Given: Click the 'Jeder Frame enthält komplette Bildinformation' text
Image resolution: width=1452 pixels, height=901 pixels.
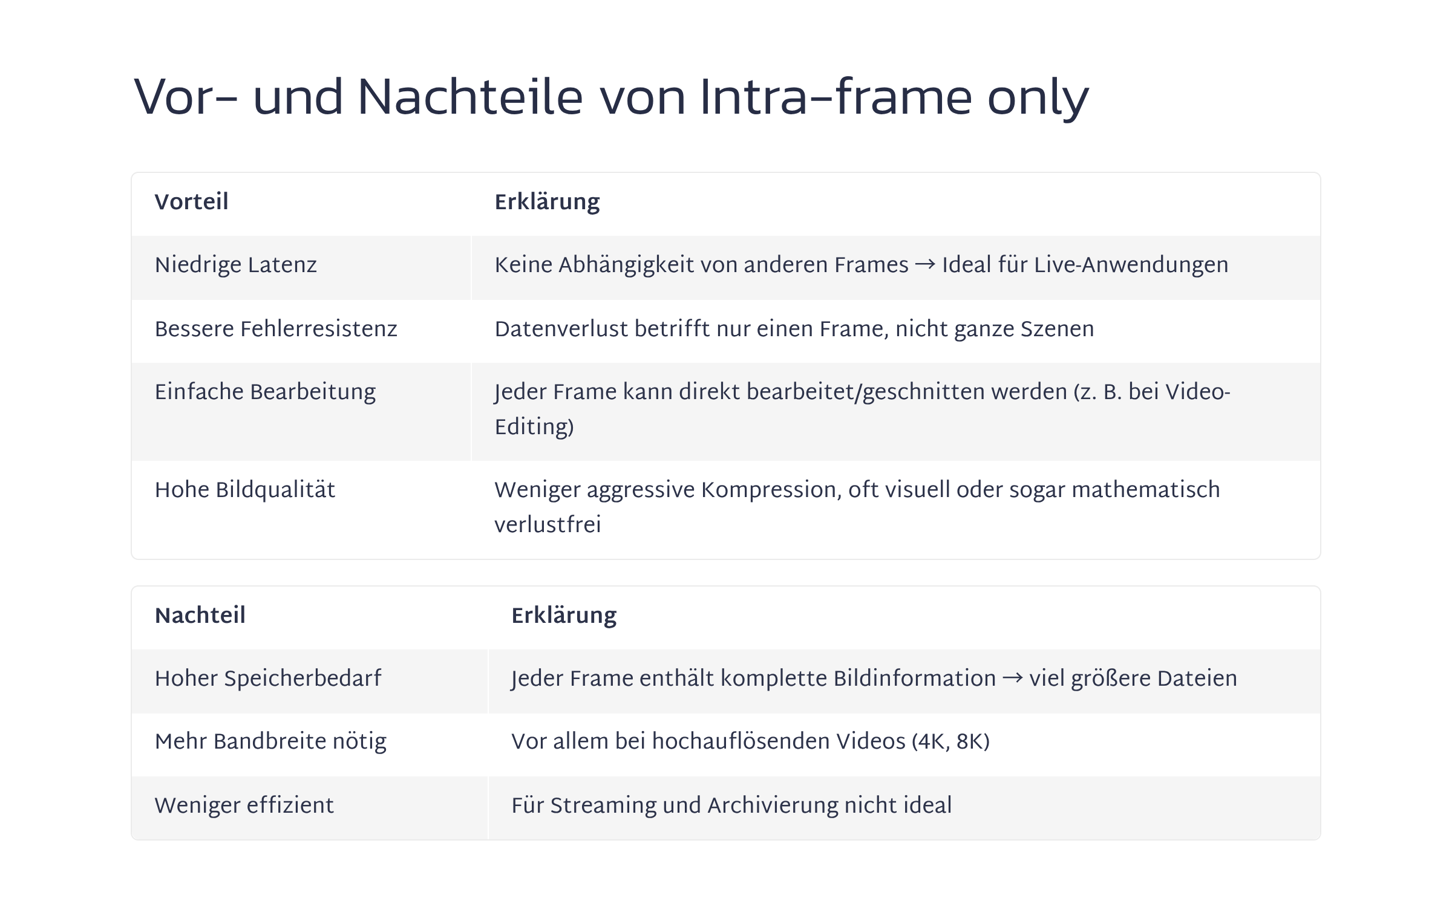Looking at the screenshot, I should pos(753,679).
